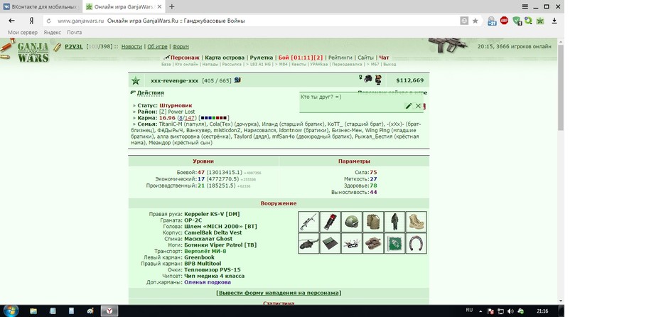Open the browser hamburger menu
The height and width of the screenshot is (317, 661).
525,6
